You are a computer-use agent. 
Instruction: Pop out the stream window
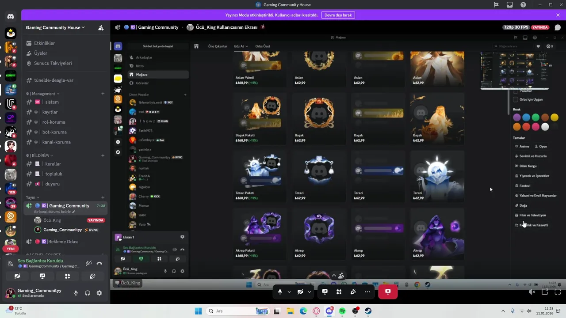coord(545,292)
